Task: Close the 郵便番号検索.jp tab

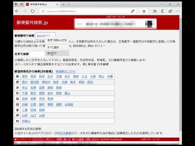Action: 57,4
